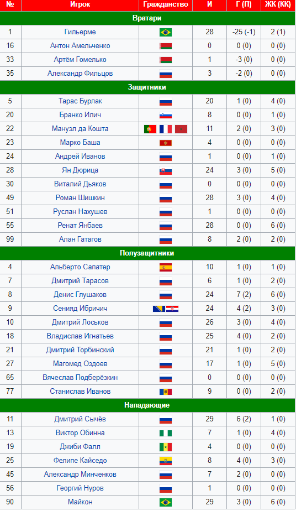296x511 pixels.
Task: Click the Игрок column header
Action: [80, 4]
